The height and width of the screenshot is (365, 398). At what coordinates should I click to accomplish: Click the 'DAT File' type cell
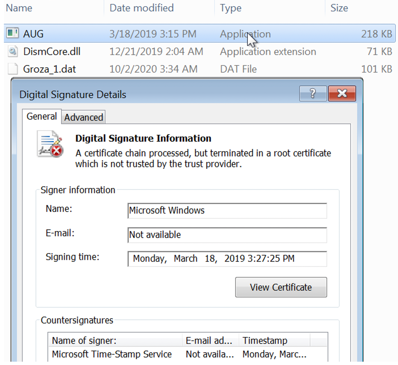tap(238, 69)
